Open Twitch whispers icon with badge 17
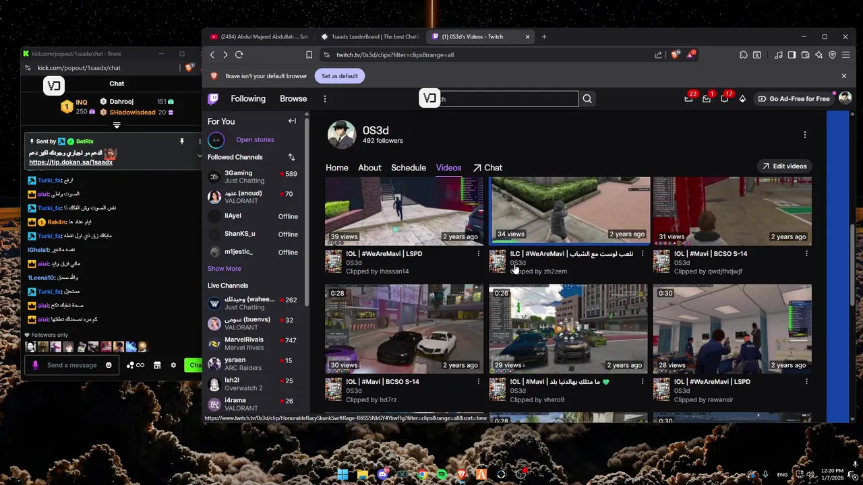863x485 pixels. point(725,98)
